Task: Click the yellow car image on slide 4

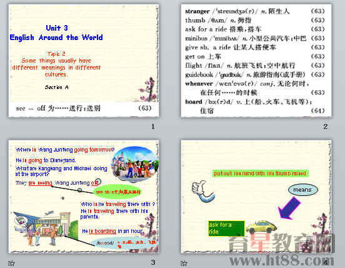Action: [x=261, y=227]
